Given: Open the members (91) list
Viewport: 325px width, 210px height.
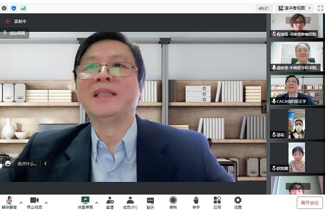Looking at the screenshot, I should [130, 202].
